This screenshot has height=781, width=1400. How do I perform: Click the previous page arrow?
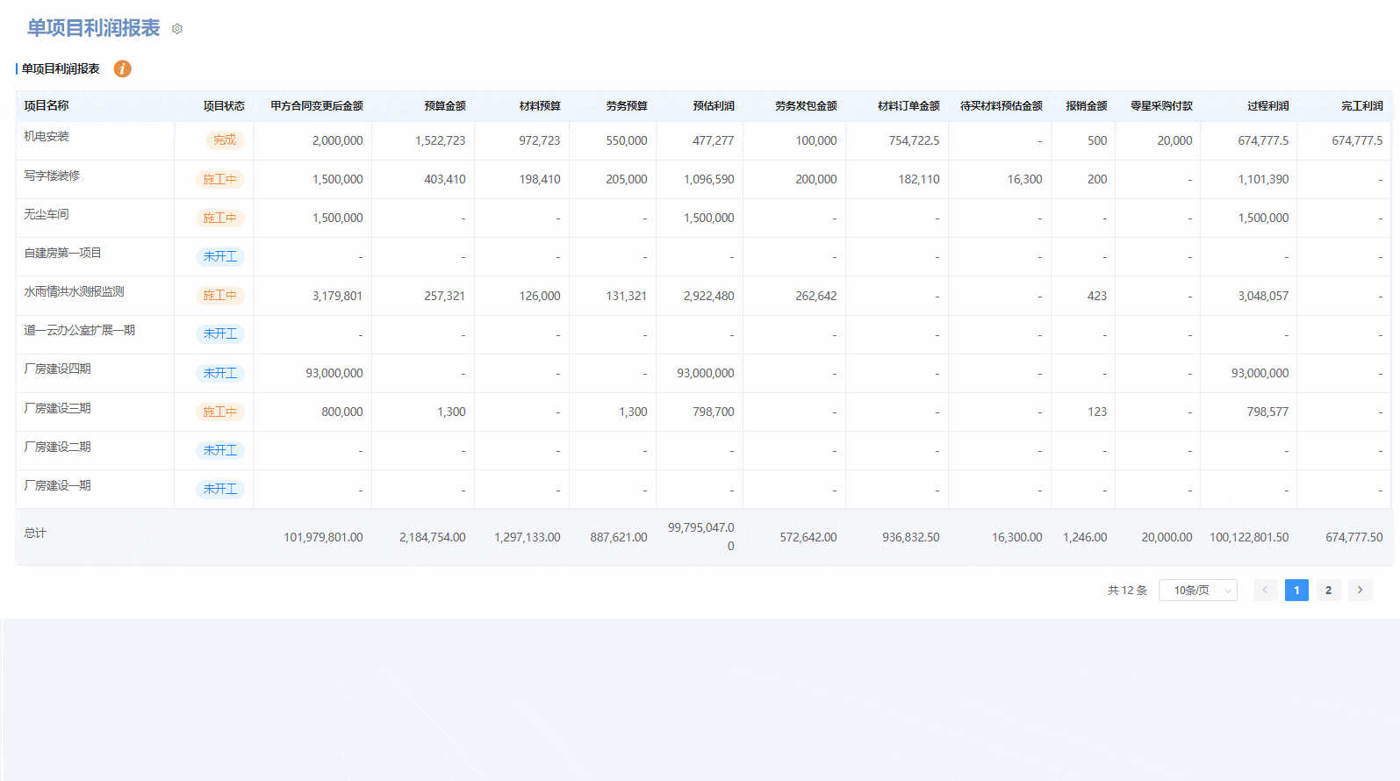pyautogui.click(x=1265, y=591)
